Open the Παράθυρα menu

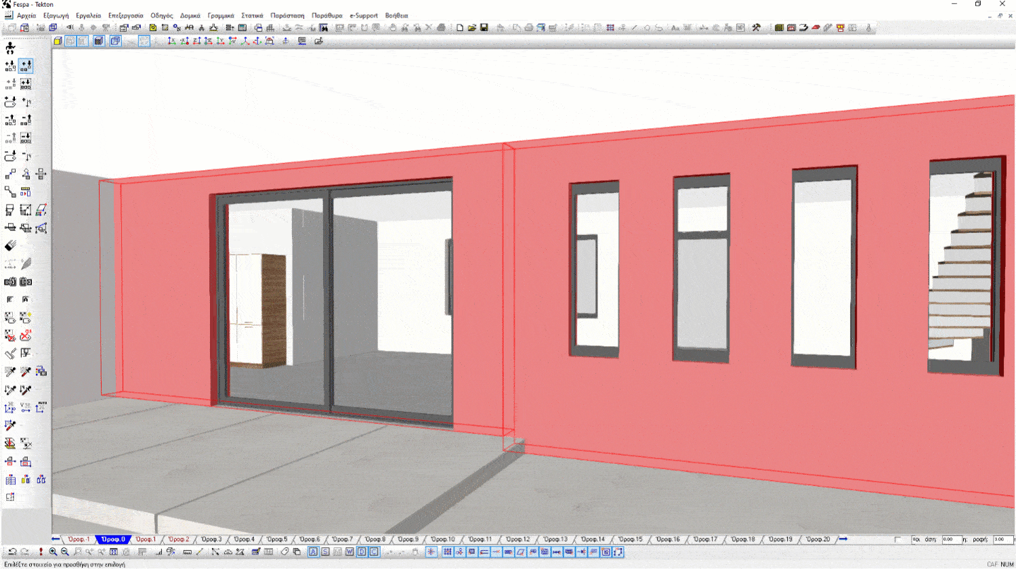(327, 16)
